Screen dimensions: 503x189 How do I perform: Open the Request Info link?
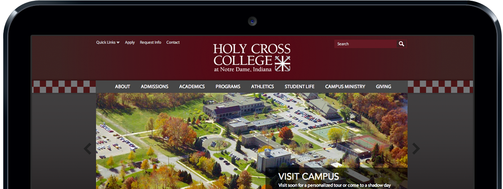[x=150, y=42]
